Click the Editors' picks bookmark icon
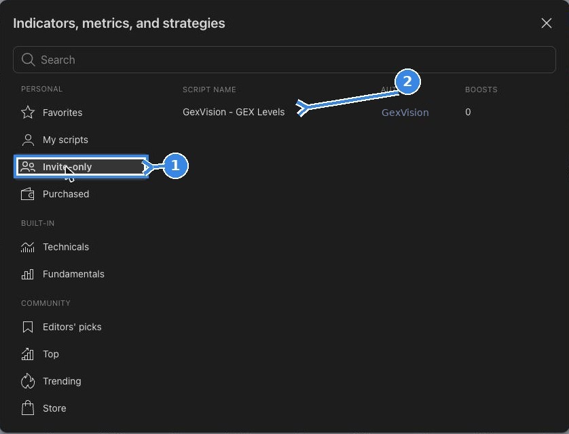 [28, 327]
